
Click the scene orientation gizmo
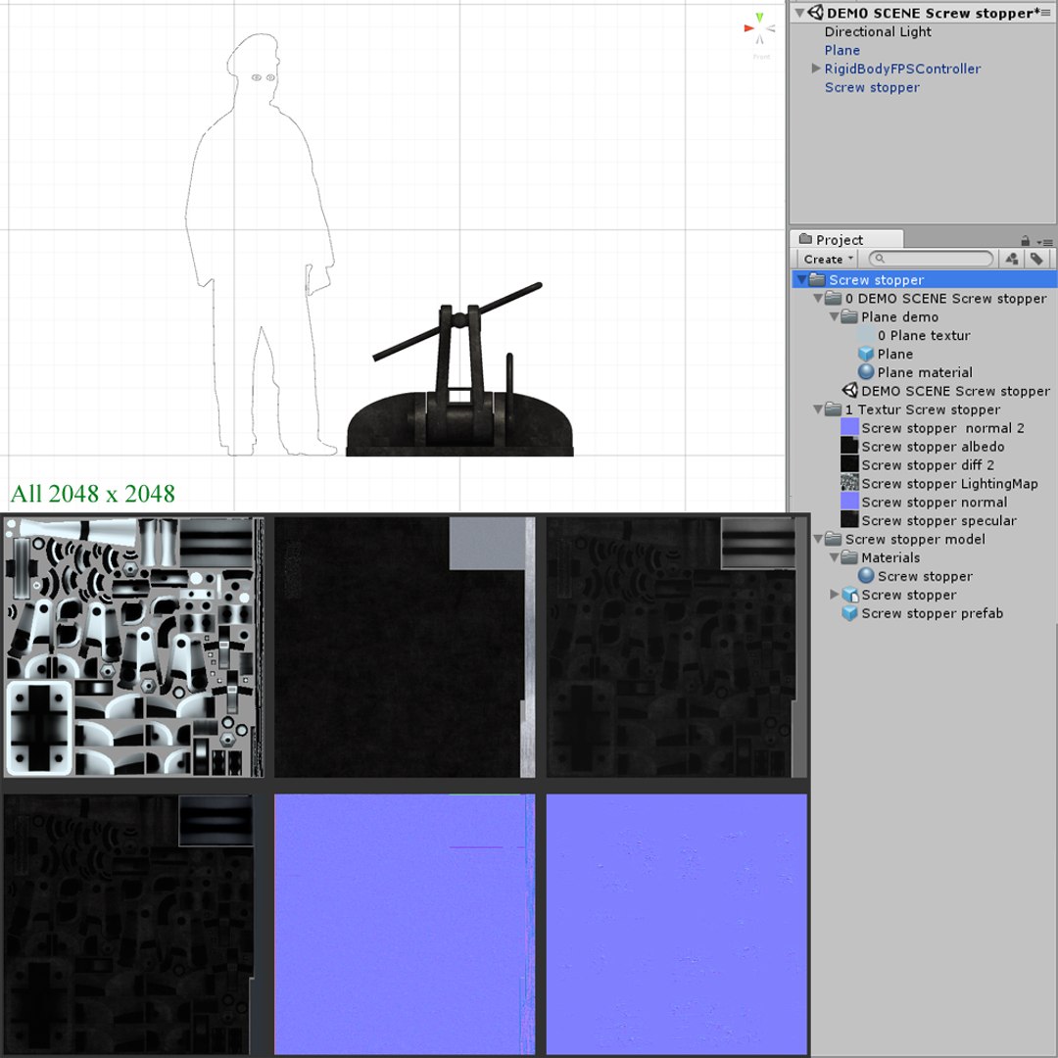point(760,29)
